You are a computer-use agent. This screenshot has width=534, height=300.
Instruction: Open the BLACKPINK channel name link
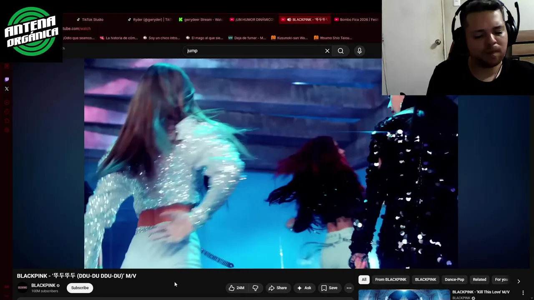(43, 285)
